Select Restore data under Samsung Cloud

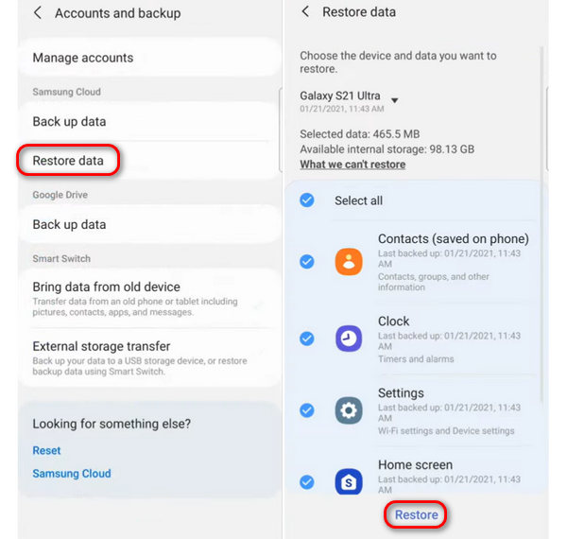click(x=150, y=160)
